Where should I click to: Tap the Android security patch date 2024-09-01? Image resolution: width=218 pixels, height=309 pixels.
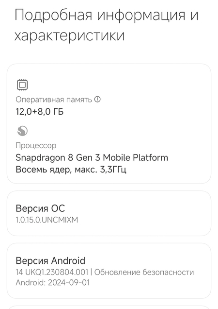[69, 283]
